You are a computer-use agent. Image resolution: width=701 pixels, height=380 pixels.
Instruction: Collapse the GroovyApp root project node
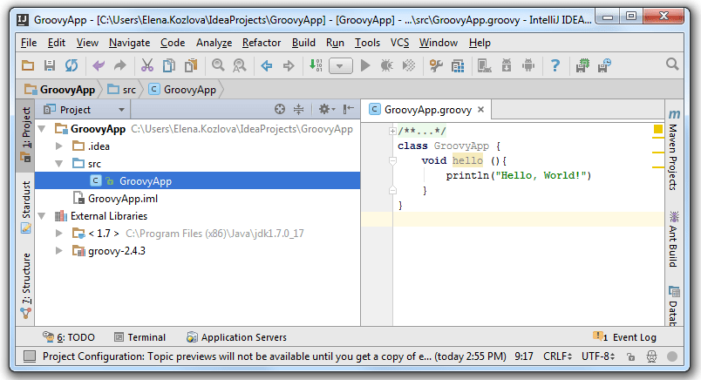click(x=43, y=129)
